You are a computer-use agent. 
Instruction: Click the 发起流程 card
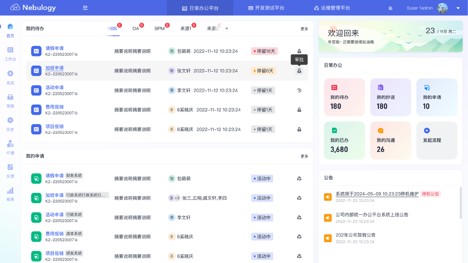click(437, 140)
